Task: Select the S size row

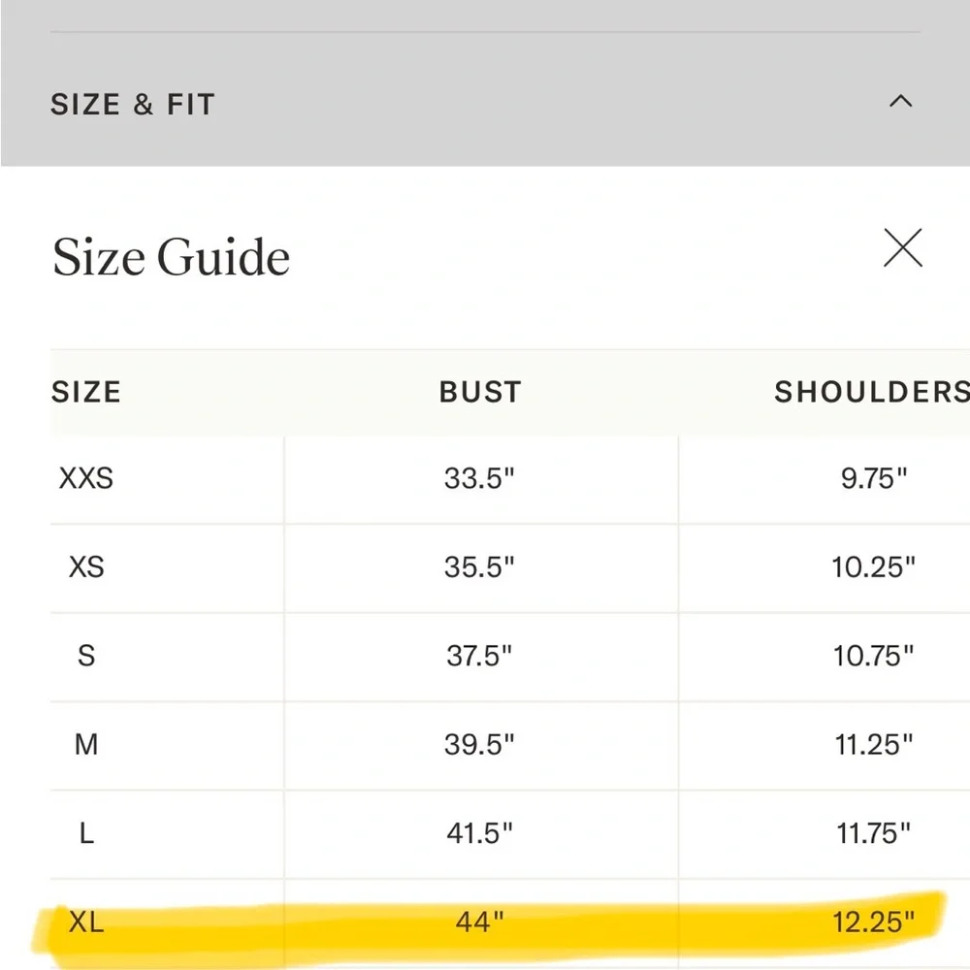Action: pos(510,657)
